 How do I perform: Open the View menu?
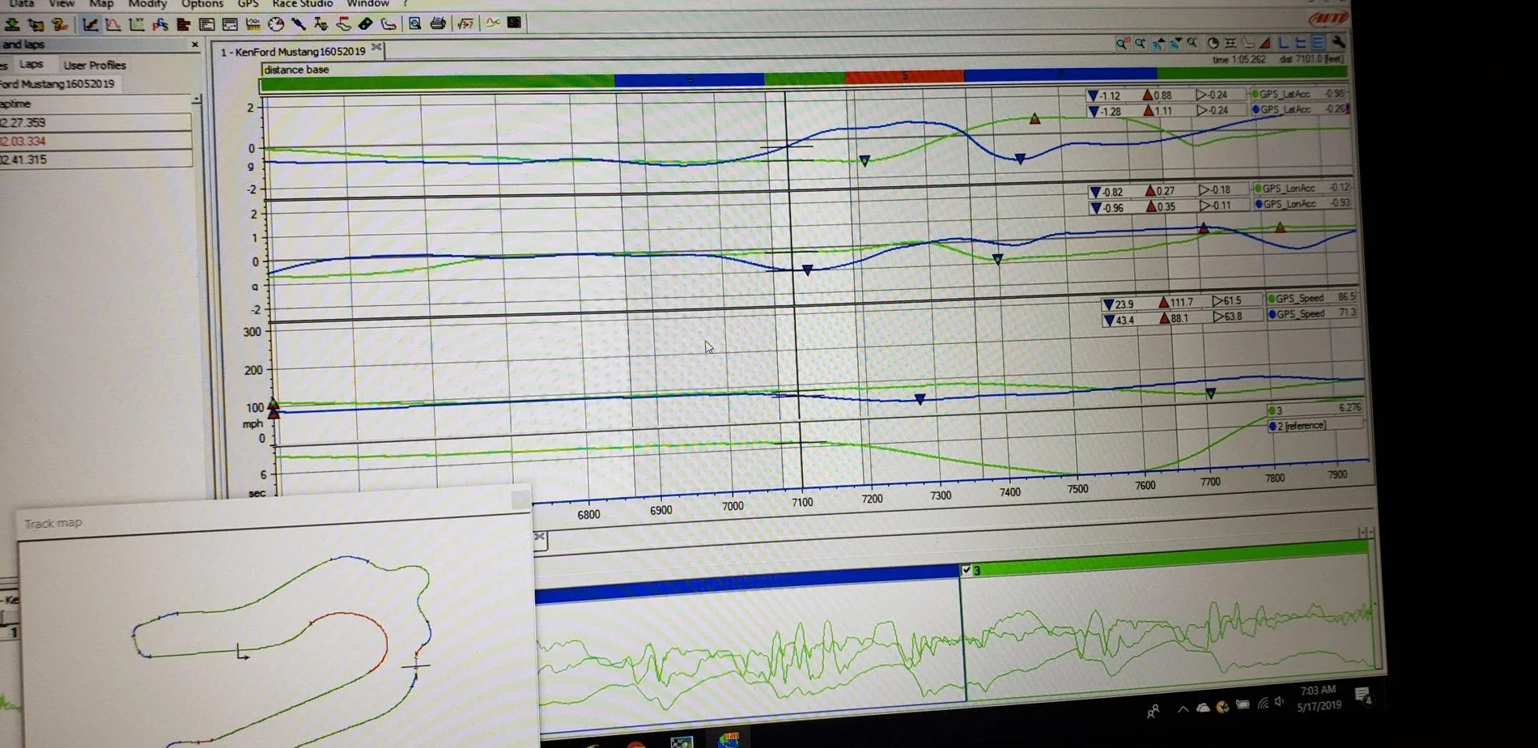click(x=62, y=4)
